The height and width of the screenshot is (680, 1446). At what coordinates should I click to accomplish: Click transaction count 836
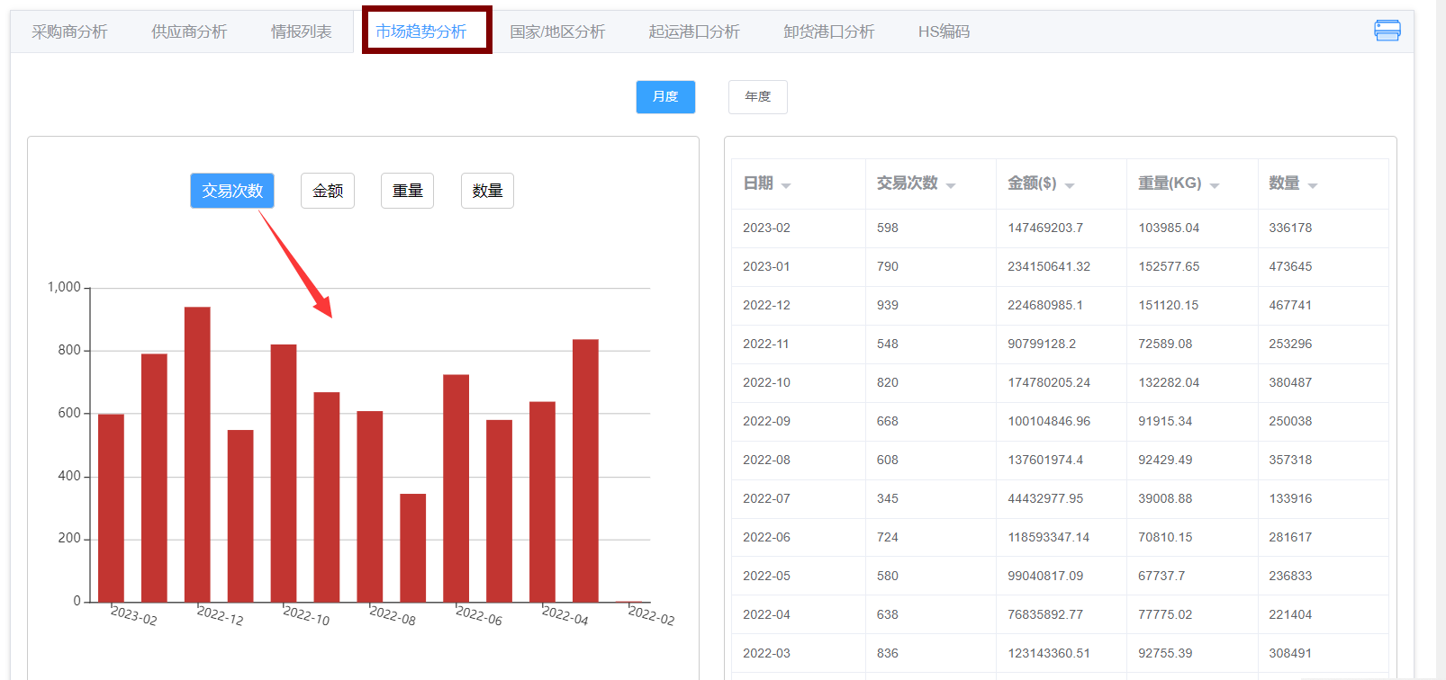[888, 653]
